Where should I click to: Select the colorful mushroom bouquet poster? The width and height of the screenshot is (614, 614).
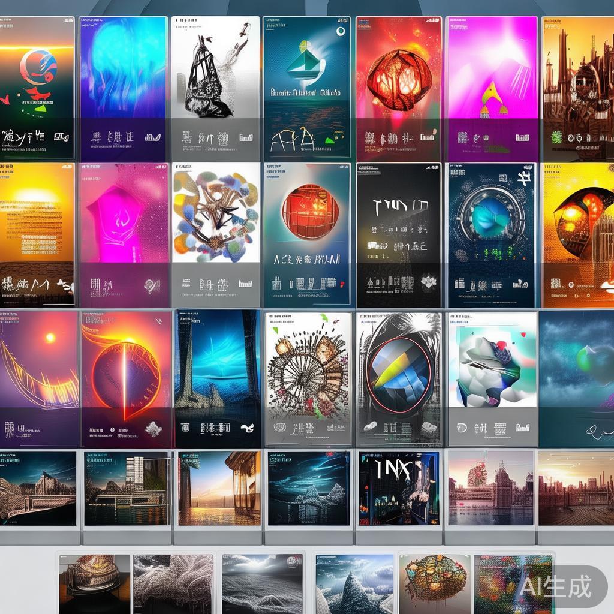(216, 235)
